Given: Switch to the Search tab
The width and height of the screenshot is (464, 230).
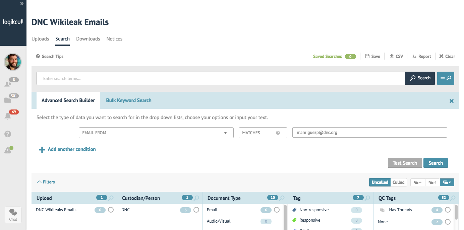Looking at the screenshot, I should [x=63, y=39].
